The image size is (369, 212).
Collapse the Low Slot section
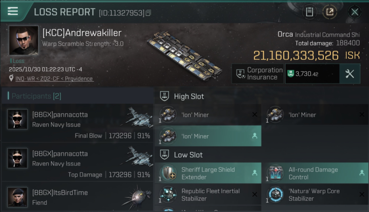click(x=188, y=155)
